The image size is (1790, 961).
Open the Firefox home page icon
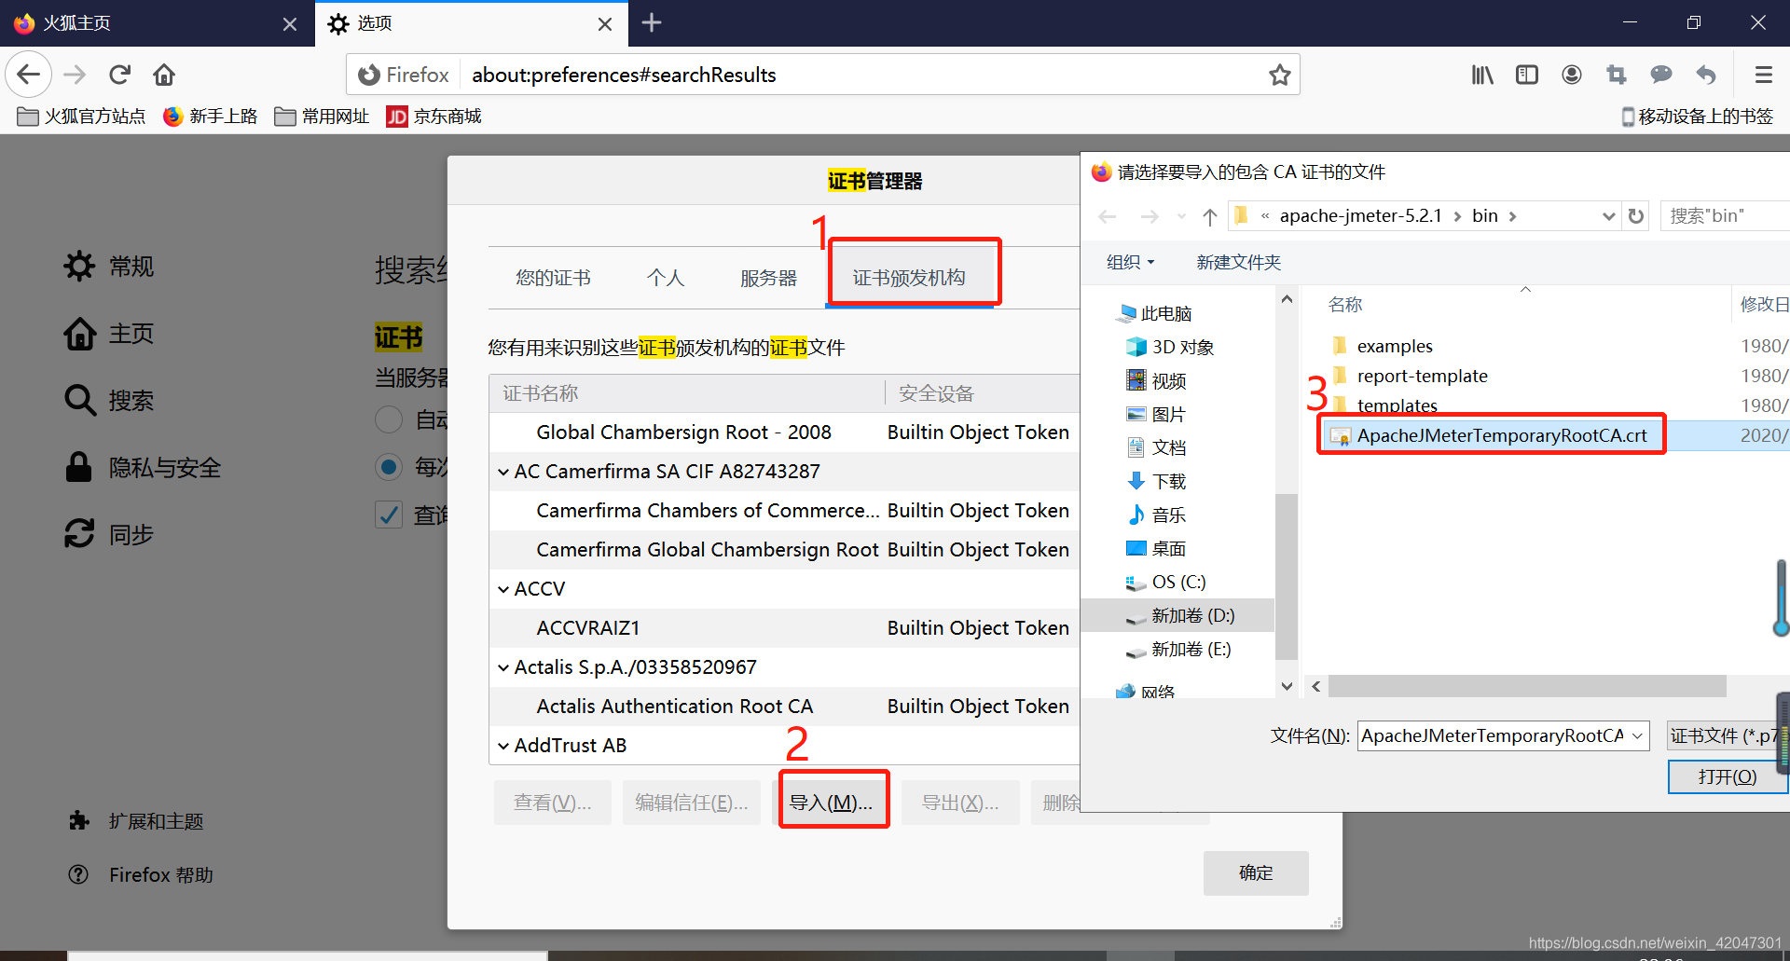[164, 75]
